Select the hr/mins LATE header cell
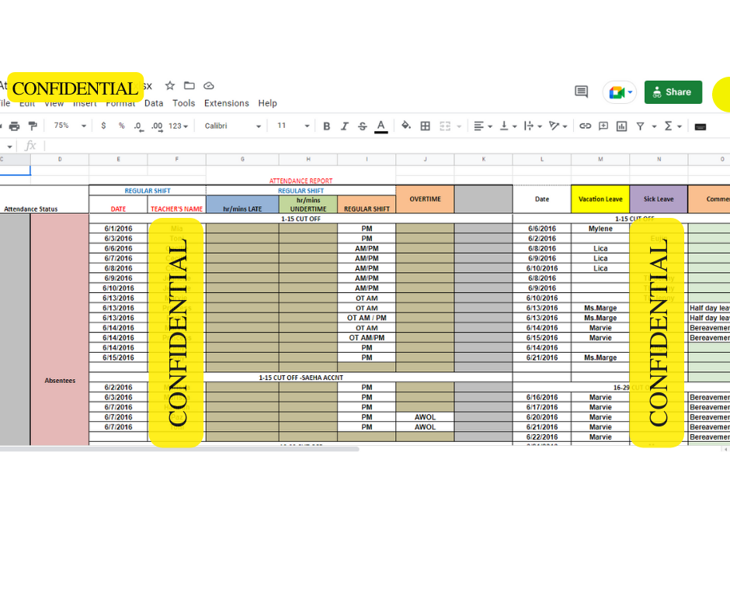Screen dimensions: 730x611 pos(242,205)
